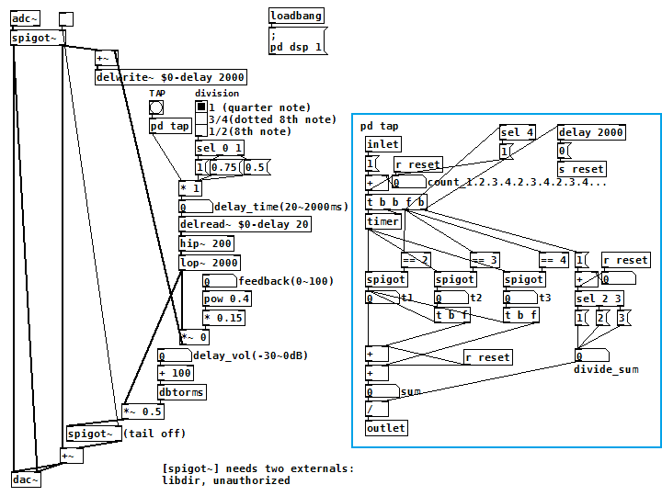Select the / division object above outlet
This screenshot has height=496, width=662.
pyautogui.click(x=377, y=409)
